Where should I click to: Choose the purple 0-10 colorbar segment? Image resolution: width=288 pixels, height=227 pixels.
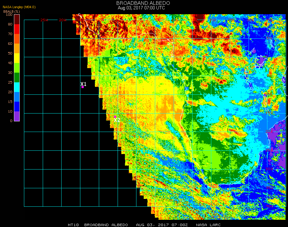click(x=17, y=116)
